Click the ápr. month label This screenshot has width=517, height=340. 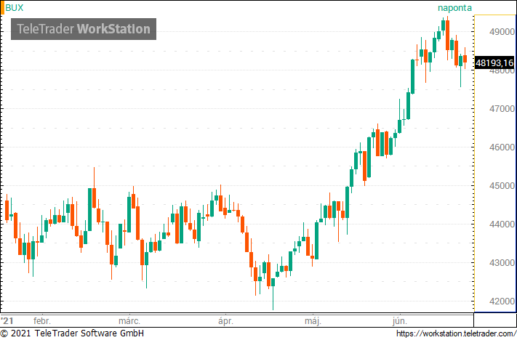click(226, 321)
